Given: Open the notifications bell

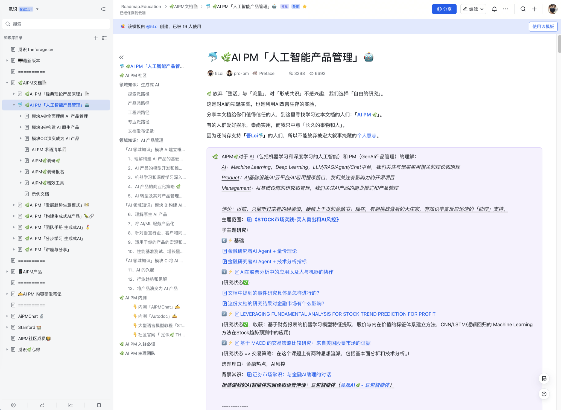Looking at the screenshot, I should coord(494,9).
